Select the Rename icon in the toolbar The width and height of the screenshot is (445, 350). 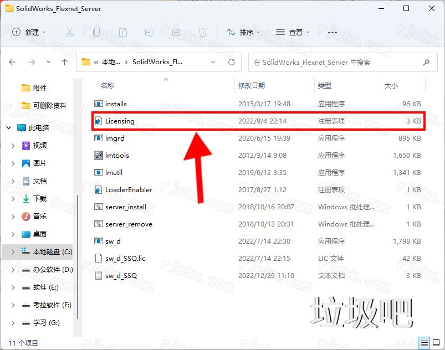150,33
